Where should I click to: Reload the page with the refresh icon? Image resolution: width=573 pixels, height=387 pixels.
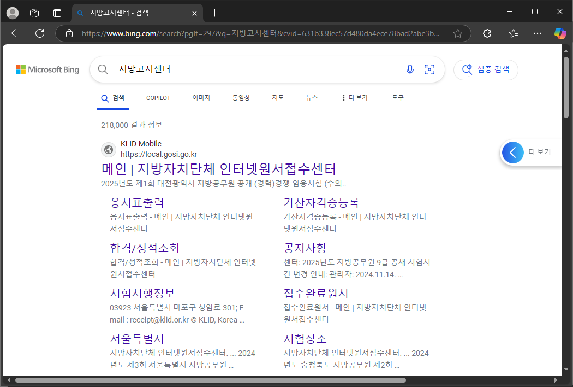(40, 33)
